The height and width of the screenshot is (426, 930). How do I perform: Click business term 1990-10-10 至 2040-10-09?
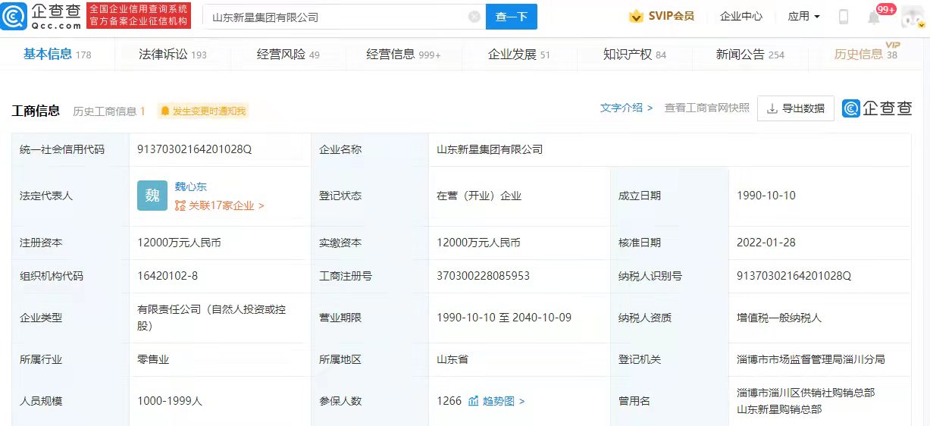(504, 318)
